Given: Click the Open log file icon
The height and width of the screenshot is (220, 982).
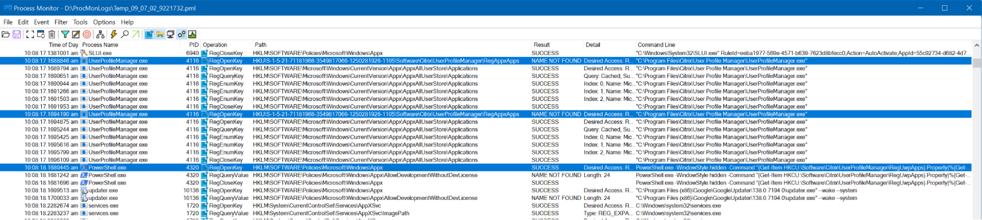Looking at the screenshot, I should [x=6, y=34].
